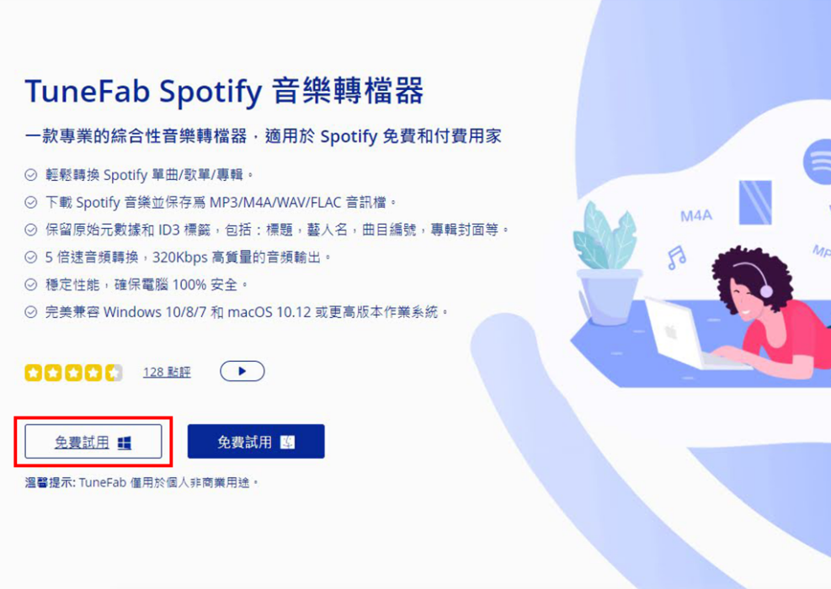Play the product intro video
This screenshot has height=589, width=831.
[242, 371]
